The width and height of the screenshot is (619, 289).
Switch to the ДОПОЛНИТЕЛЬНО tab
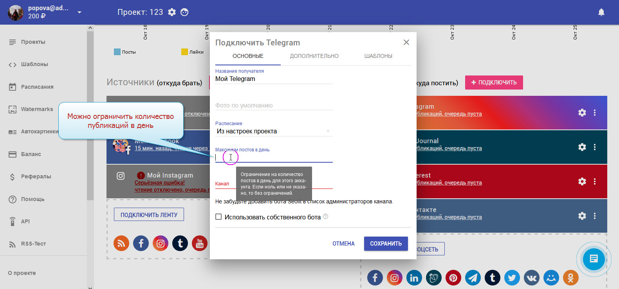pyautogui.click(x=314, y=56)
